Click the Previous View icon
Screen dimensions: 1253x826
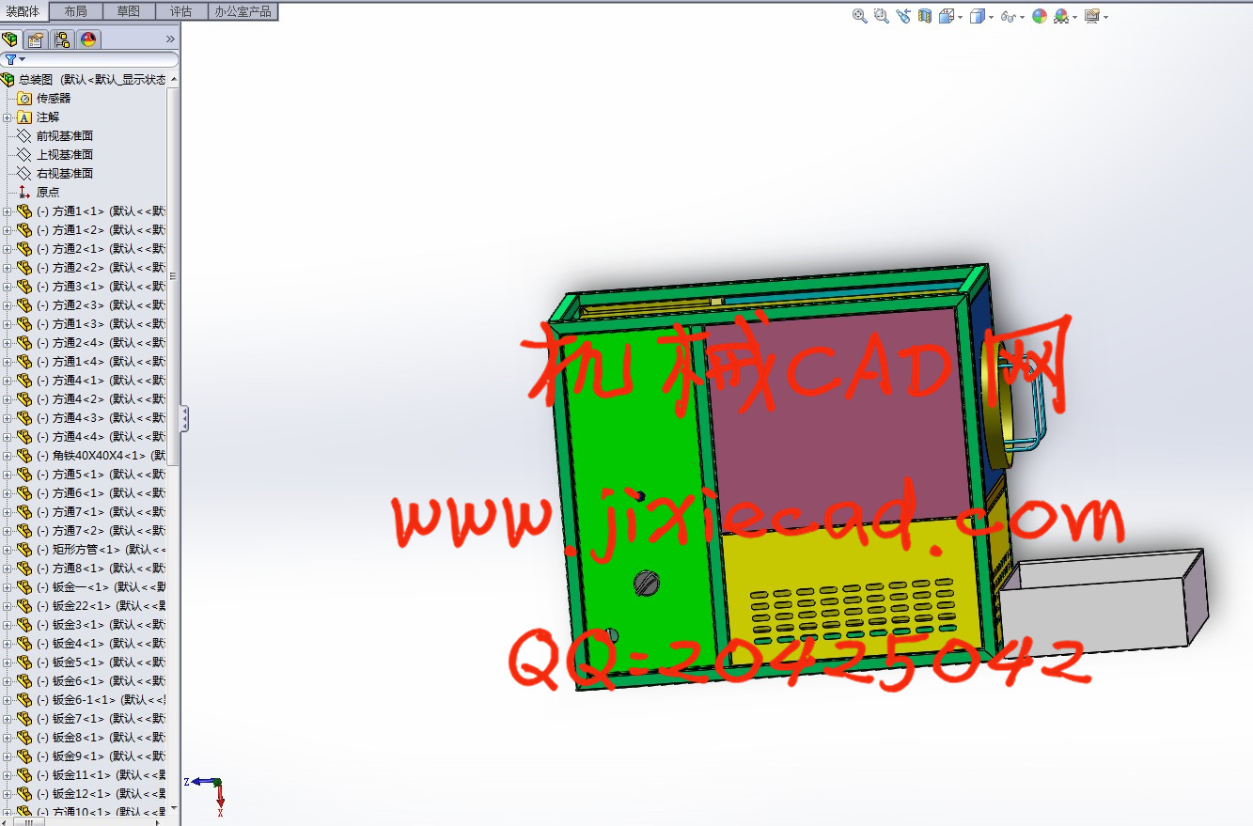point(903,16)
